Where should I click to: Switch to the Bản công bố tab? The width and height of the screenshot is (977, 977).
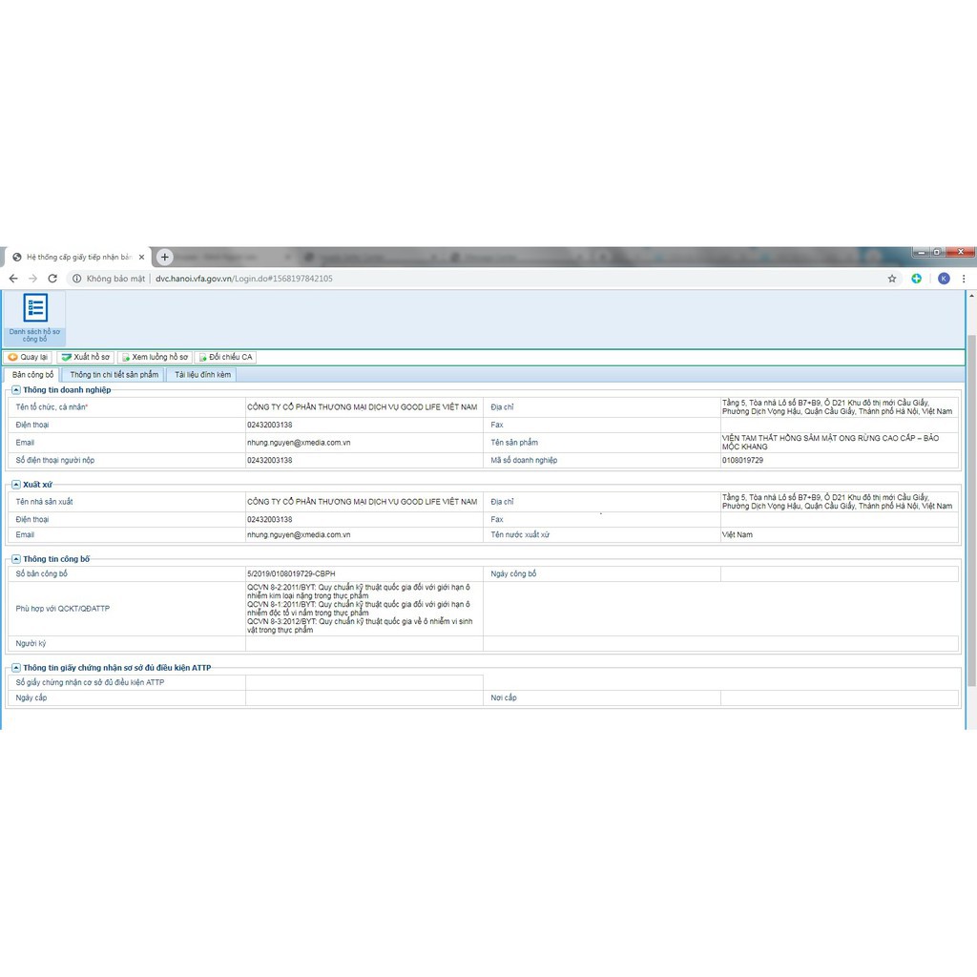click(x=33, y=374)
